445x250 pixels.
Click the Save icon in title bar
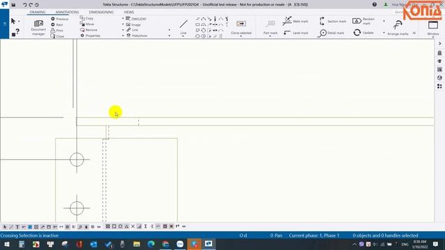13,5
